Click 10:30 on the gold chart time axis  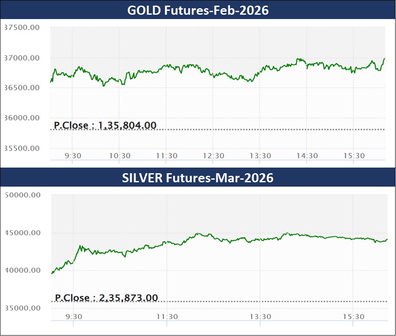click(x=120, y=156)
